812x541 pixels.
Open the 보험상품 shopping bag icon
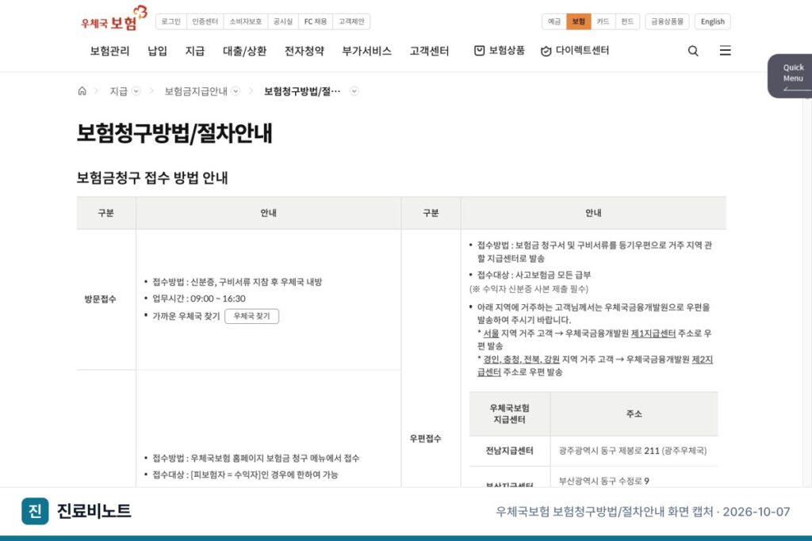point(480,50)
